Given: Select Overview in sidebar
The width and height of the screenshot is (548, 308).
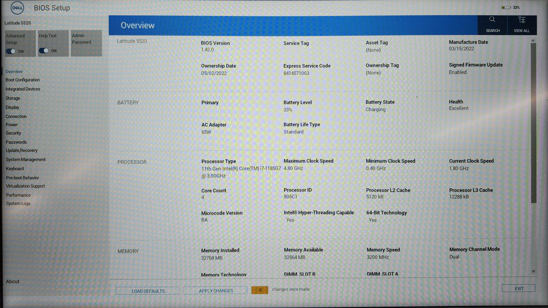Looking at the screenshot, I should (14, 72).
